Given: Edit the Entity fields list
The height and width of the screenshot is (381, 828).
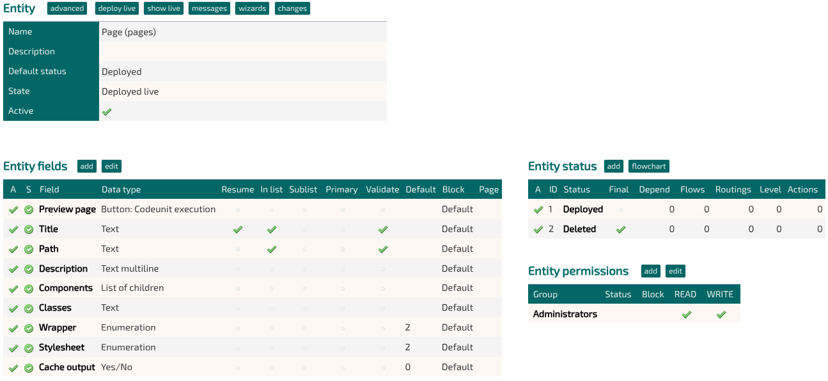Looking at the screenshot, I should (x=111, y=166).
